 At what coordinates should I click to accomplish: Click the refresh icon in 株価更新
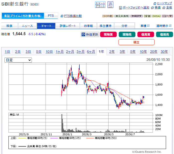83,34
